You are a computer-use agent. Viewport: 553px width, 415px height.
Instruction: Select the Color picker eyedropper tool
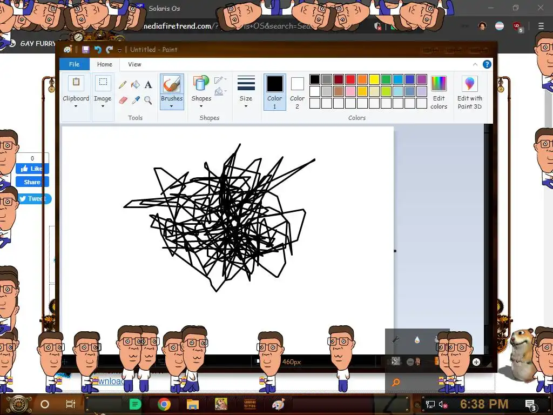pos(136,101)
